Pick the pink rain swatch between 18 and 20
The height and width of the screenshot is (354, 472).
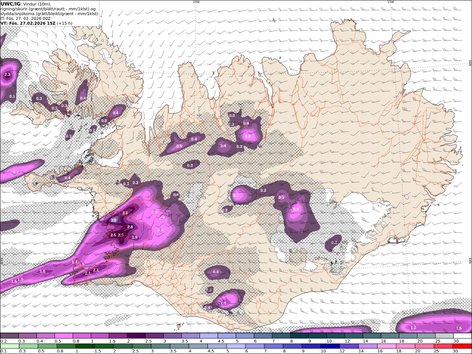pyautogui.click(x=405, y=346)
